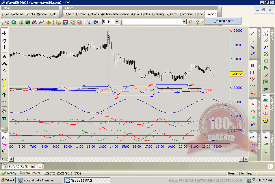Open the tab list dropdown arrow at bottom right
This screenshot has height=184, width=275.
pyautogui.click(x=270, y=166)
